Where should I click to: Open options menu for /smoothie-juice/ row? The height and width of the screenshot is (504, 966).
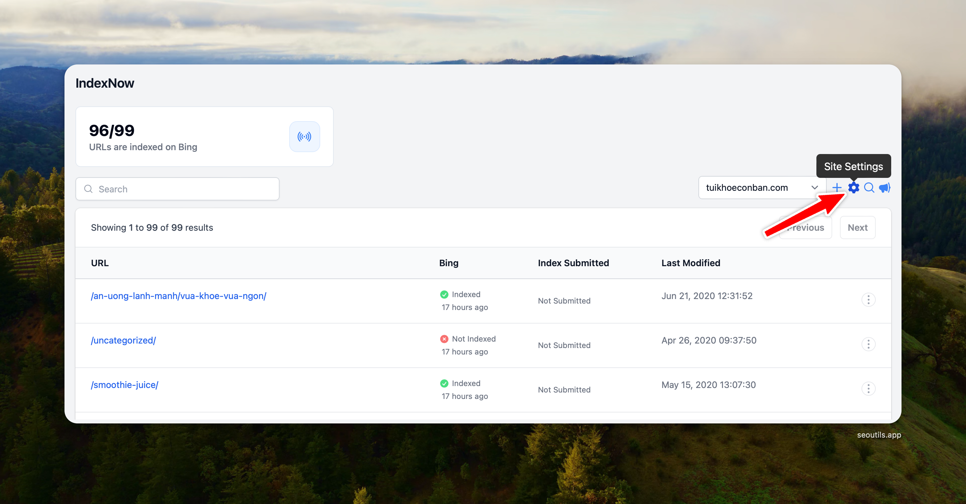[x=868, y=389]
